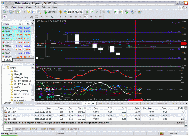189x136 pixels.
Task: Select the cursor arrow tool
Action: tap(5, 17)
